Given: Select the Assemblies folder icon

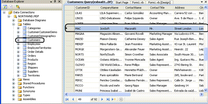Looking at the screenshot, I should pyautogui.click(x=20, y=99).
